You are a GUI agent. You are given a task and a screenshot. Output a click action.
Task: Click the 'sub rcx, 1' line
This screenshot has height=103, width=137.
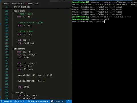24,40
